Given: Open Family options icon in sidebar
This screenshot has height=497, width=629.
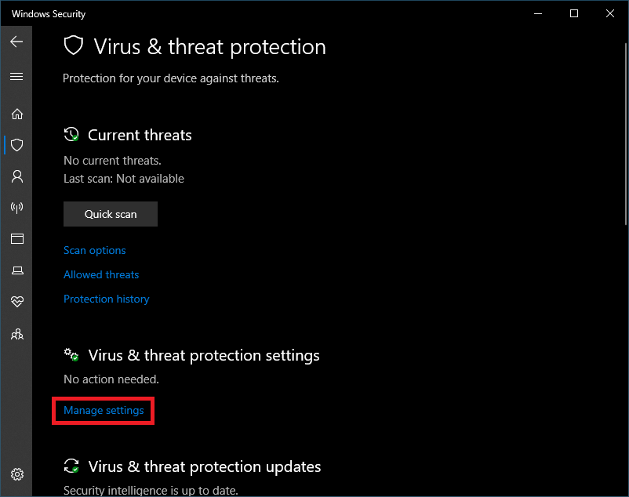Looking at the screenshot, I should coord(16,334).
